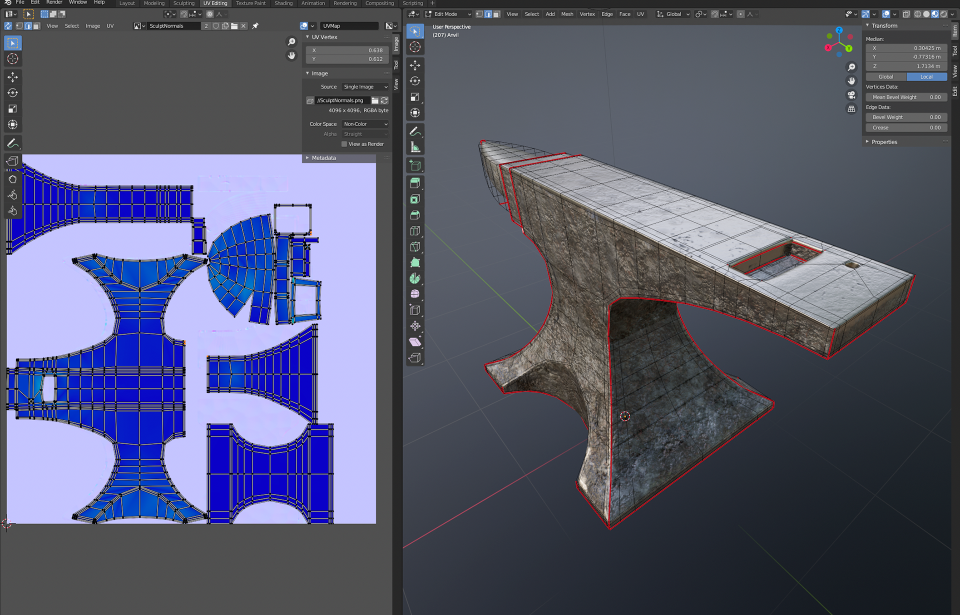Toggle X-ray in 3D viewport
This screenshot has width=960, height=615.
pos(906,14)
